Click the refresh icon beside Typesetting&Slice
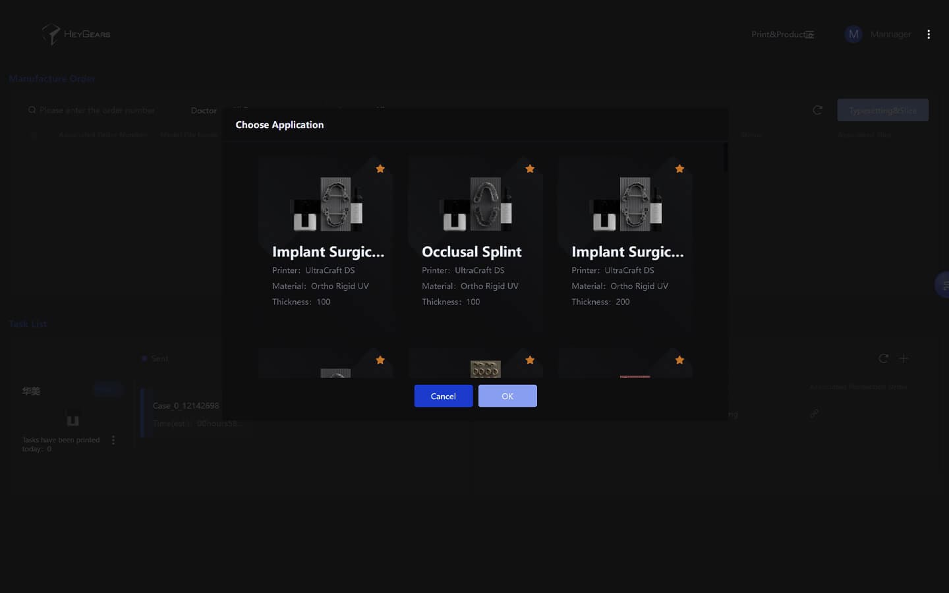This screenshot has width=949, height=593. [x=817, y=110]
